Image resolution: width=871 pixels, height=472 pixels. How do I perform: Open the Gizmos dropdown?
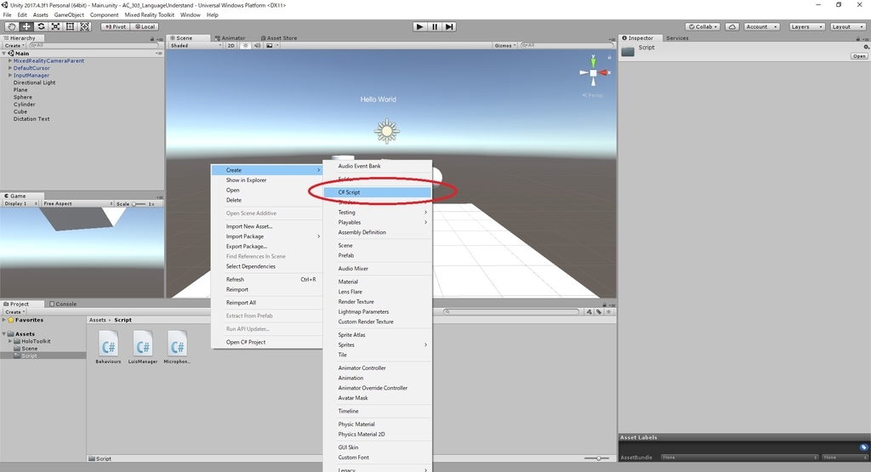click(x=505, y=46)
